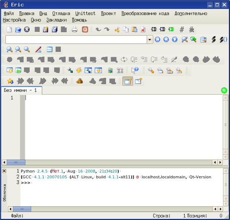This screenshot has width=230, height=220.
Task: Open the Отладка menu
Action: click(x=61, y=13)
